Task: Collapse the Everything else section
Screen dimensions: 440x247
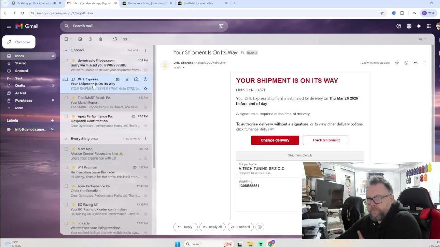Action: point(66,139)
